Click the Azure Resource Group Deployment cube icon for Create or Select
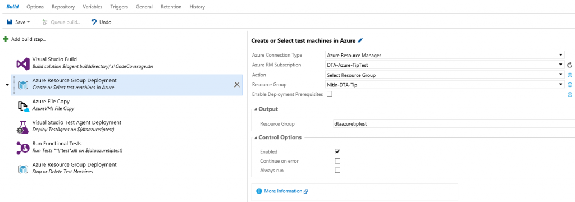The height and width of the screenshot is (202, 575). (24, 85)
